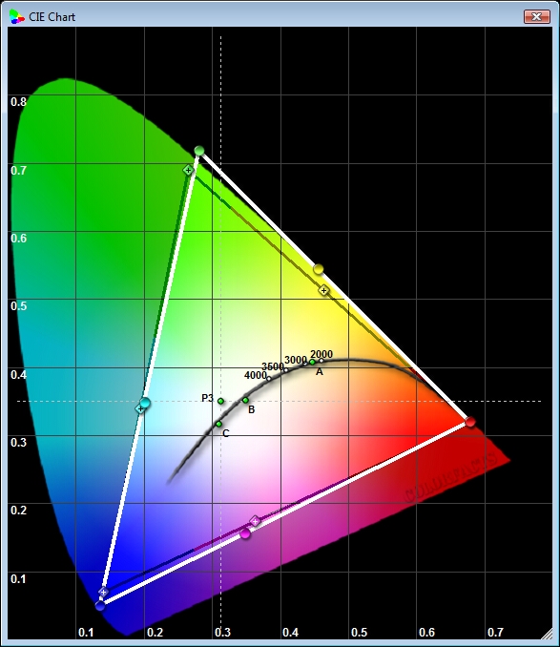The image size is (560, 647).
Task: Click the 0.1 y-axis label
Action: click(x=18, y=579)
